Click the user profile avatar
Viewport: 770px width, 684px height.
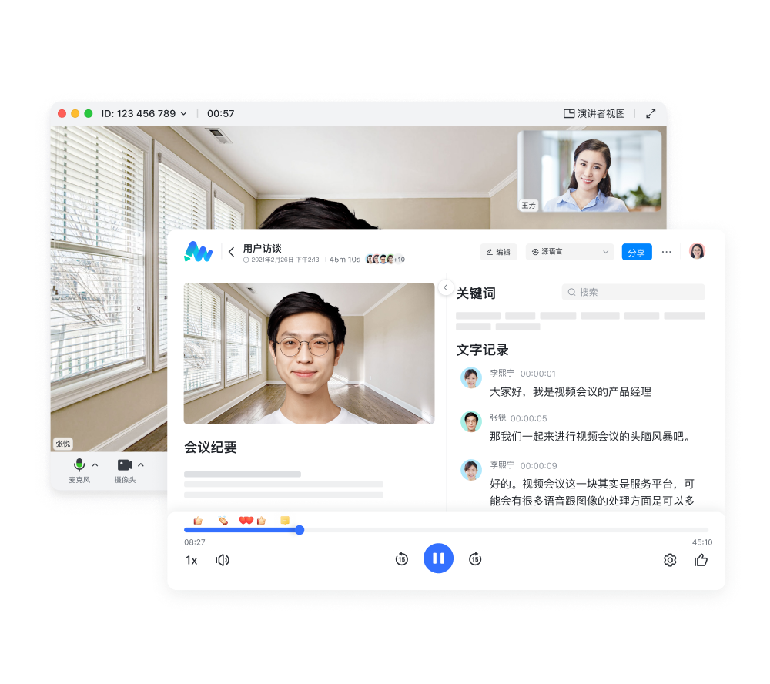tap(697, 251)
